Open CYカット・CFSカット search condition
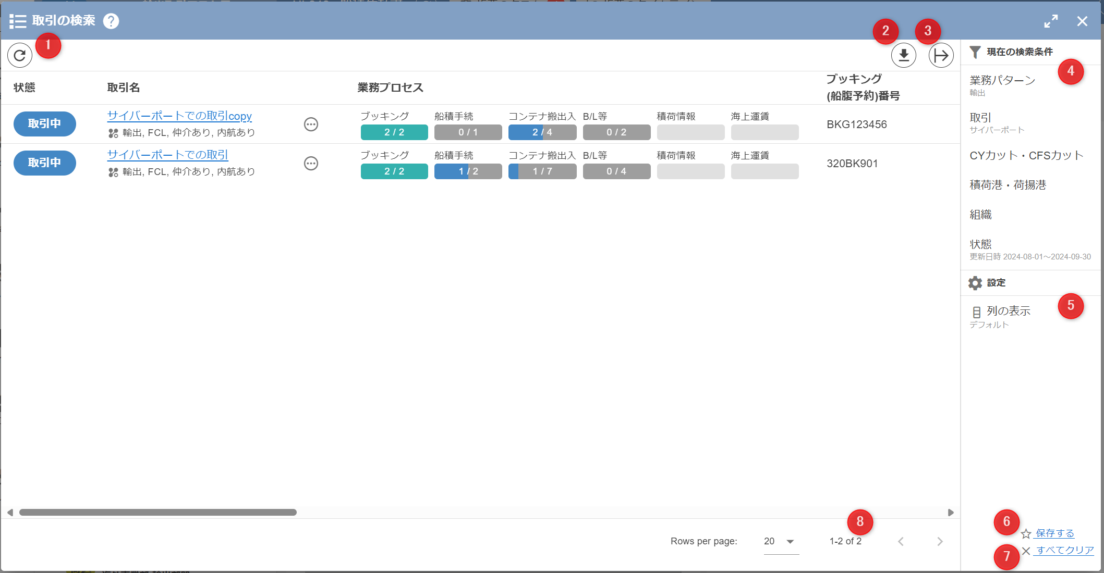Image resolution: width=1104 pixels, height=573 pixels. 1026,155
